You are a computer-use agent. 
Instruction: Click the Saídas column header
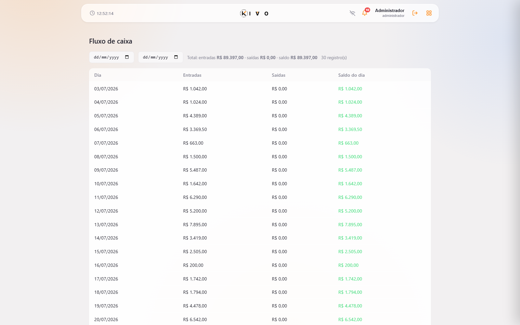pos(279,75)
